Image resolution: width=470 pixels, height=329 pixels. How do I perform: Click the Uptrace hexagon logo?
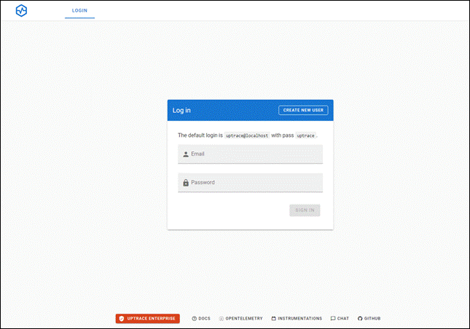pos(21,10)
